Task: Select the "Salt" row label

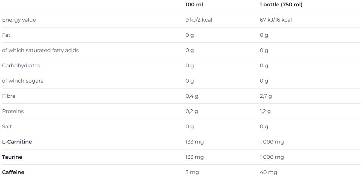Action: (x=7, y=127)
